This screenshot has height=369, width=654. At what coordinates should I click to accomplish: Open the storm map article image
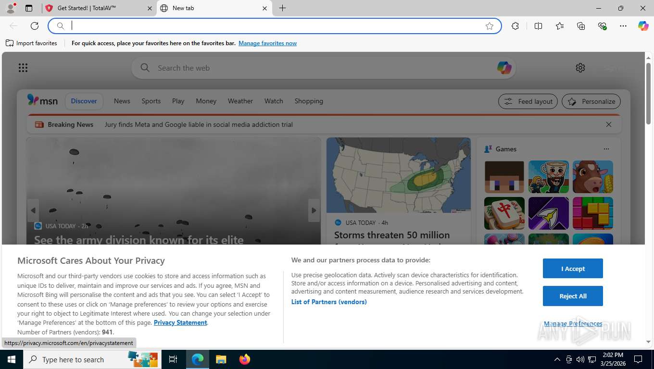coord(399,175)
